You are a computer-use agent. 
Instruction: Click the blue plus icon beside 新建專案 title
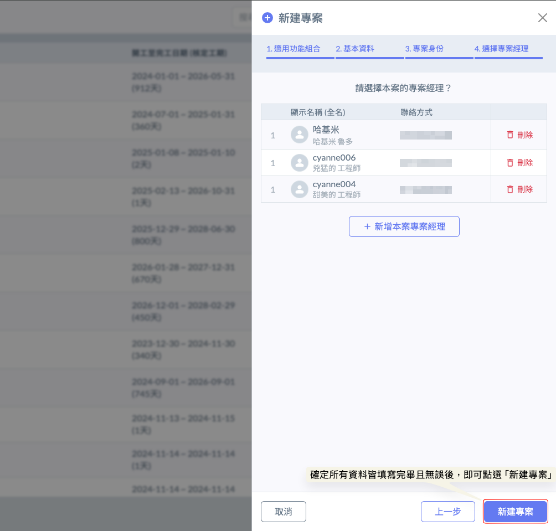[x=267, y=18]
